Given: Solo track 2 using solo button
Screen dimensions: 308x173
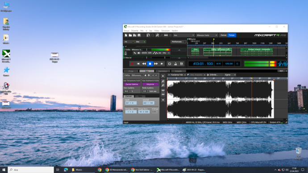Looking at the screenshot, I should 150,53.
